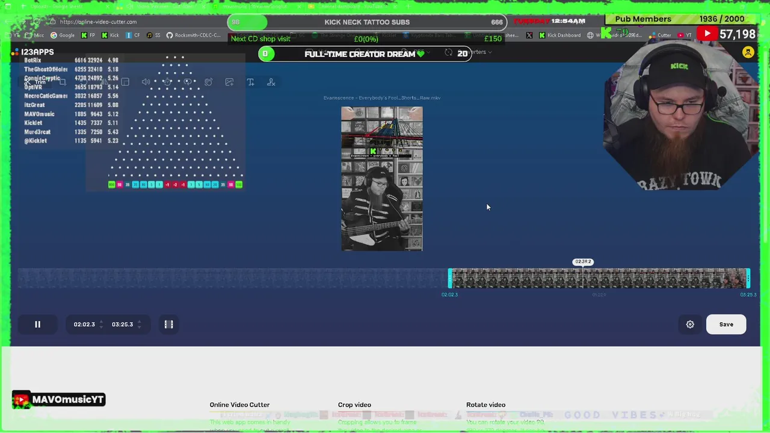Click the browser forward arrow
This screenshot has height=433, width=770.
click(x=22, y=22)
